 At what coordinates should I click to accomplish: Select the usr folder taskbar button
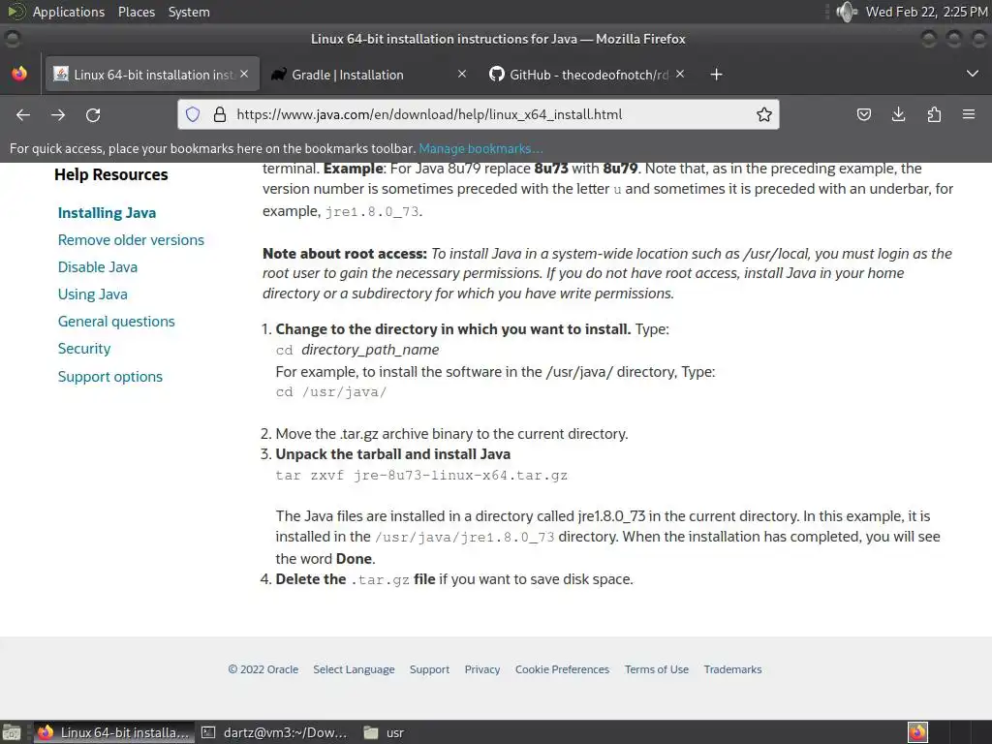385,732
